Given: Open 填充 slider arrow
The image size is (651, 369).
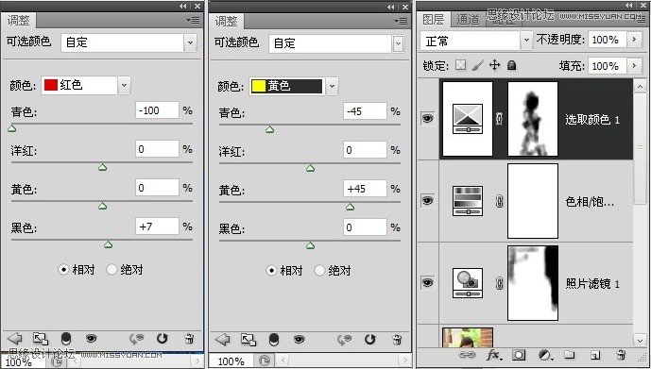Looking at the screenshot, I should (x=634, y=65).
